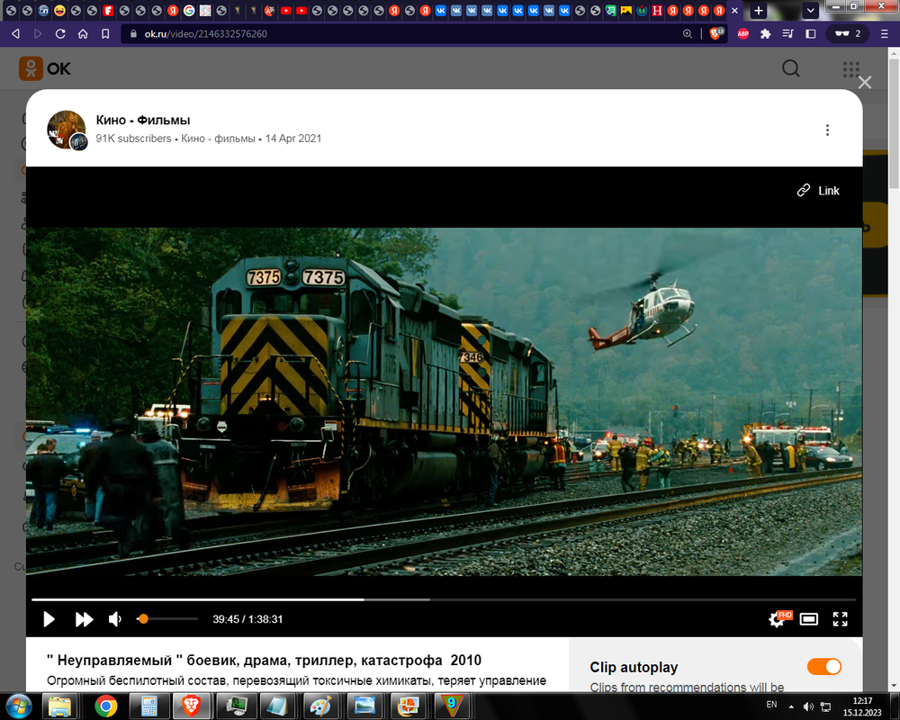Switch to the emoji face tab
900x720 pixels.
[x=59, y=10]
